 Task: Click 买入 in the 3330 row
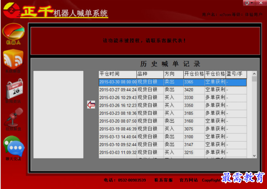[174, 98]
